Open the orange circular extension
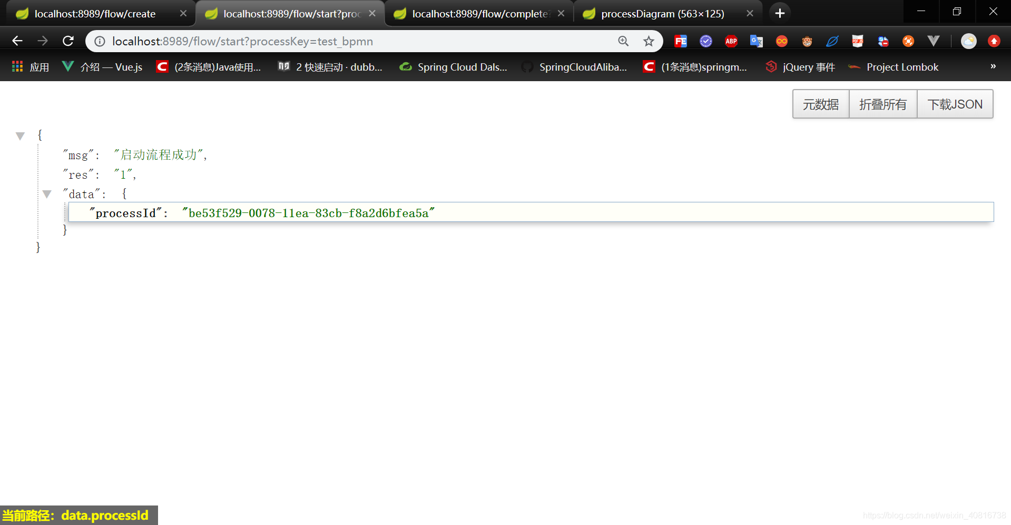This screenshot has width=1011, height=525. click(908, 41)
